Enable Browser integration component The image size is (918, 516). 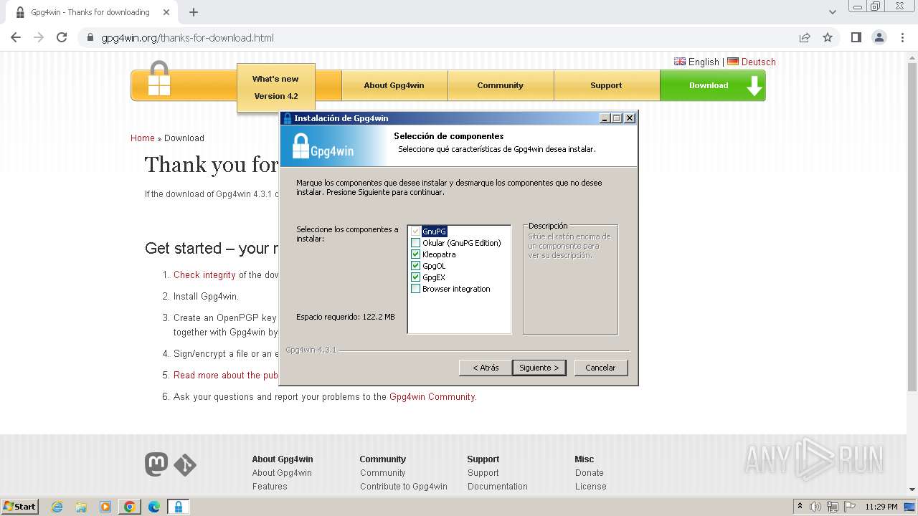[x=415, y=289]
